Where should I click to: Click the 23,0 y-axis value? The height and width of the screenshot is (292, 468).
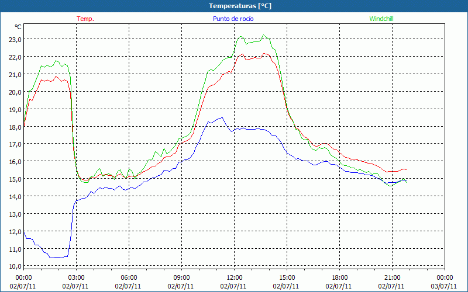(x=15, y=40)
